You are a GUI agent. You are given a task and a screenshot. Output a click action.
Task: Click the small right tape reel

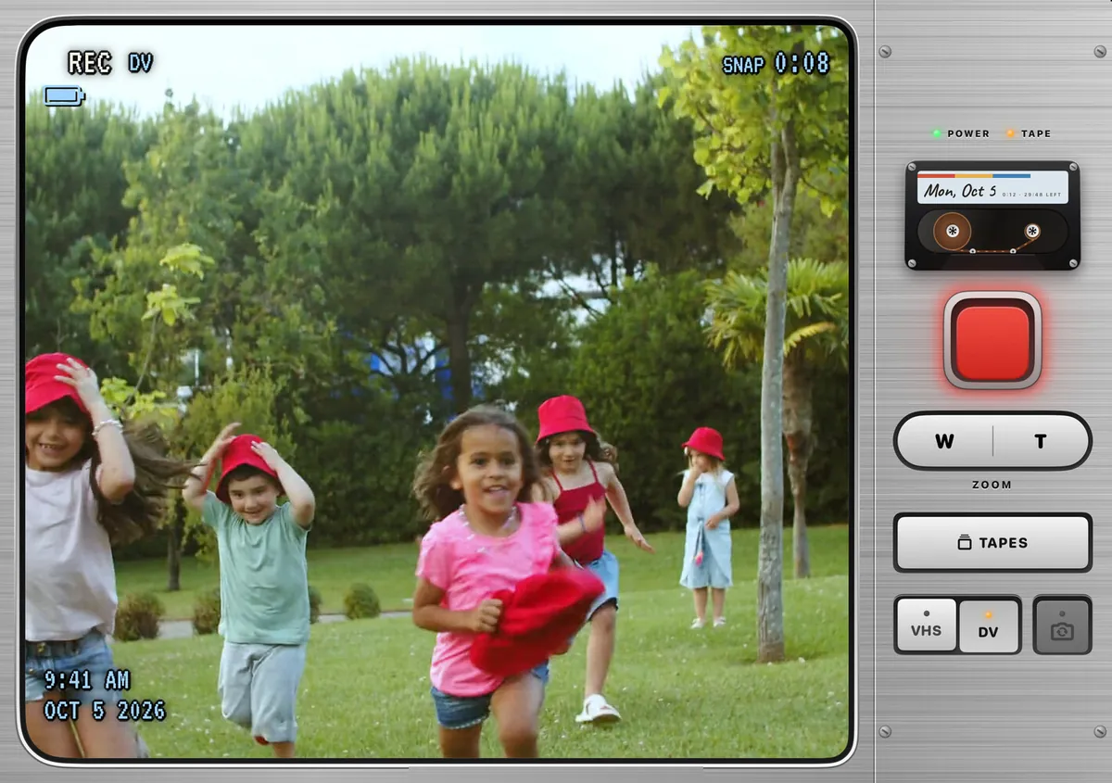click(1032, 231)
